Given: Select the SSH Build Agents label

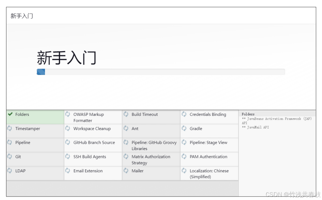Looking at the screenshot, I should click(90, 157).
